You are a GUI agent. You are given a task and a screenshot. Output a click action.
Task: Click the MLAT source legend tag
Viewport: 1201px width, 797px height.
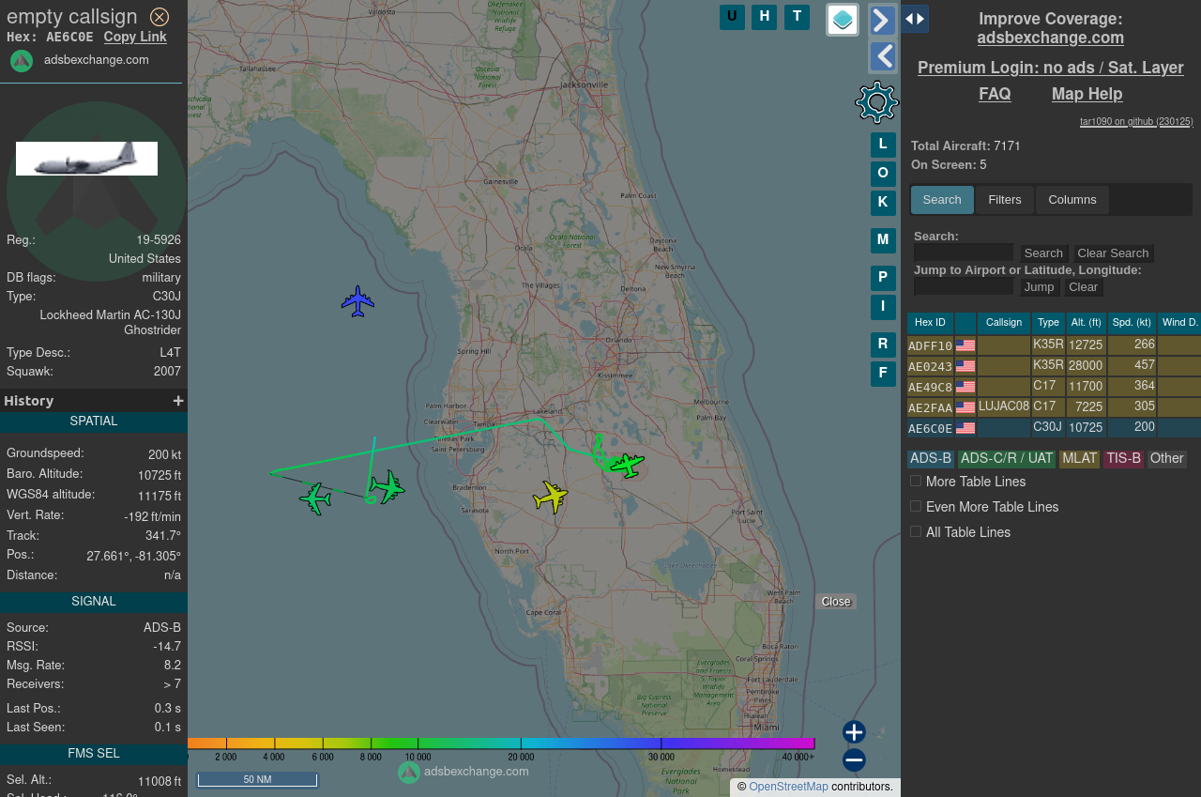1079,459
